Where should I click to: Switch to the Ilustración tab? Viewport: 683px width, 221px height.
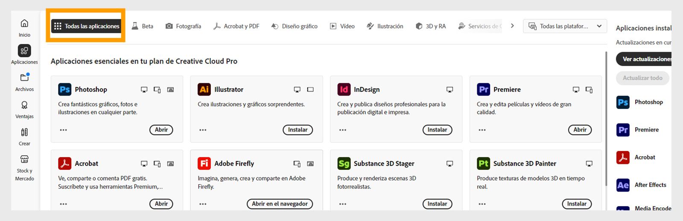pyautogui.click(x=385, y=26)
